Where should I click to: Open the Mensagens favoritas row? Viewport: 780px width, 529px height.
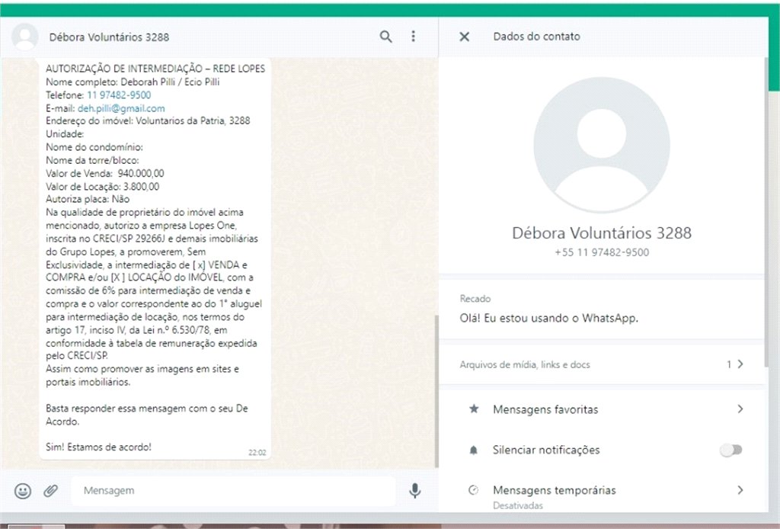pyautogui.click(x=602, y=409)
